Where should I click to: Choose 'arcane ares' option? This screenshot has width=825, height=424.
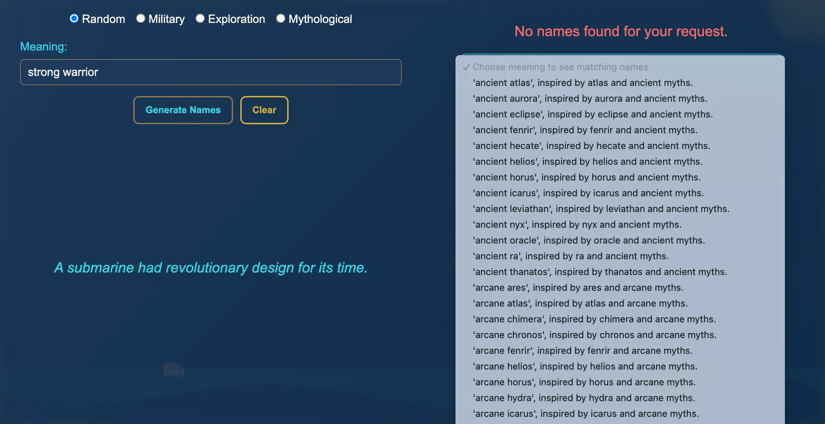pos(578,288)
